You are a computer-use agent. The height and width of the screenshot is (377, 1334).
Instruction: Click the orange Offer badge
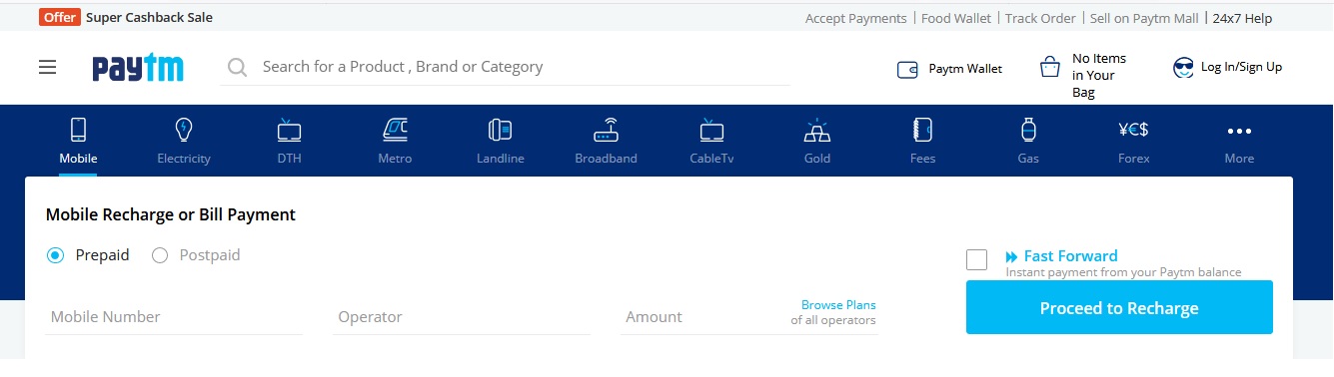tap(60, 17)
